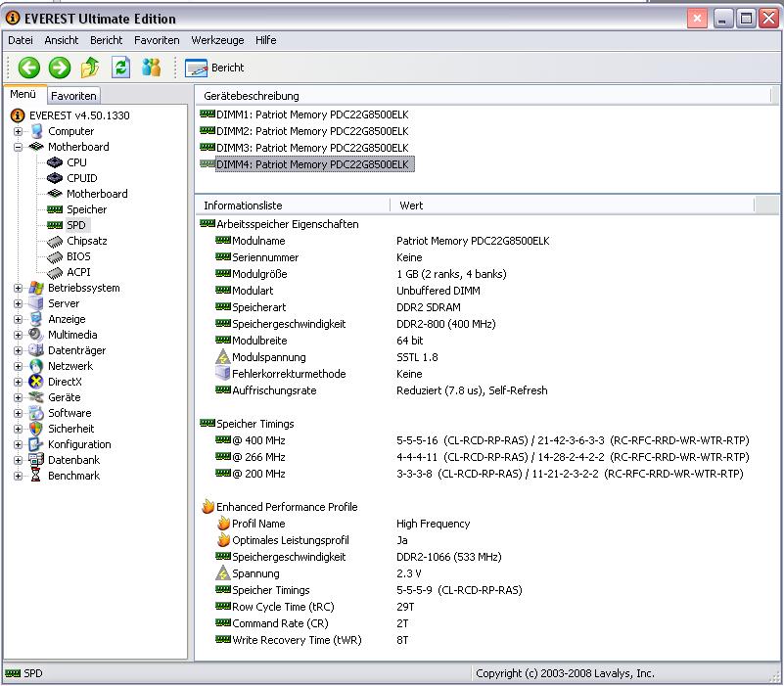Click the Wert column header
This screenshot has height=686, width=784.
572,206
